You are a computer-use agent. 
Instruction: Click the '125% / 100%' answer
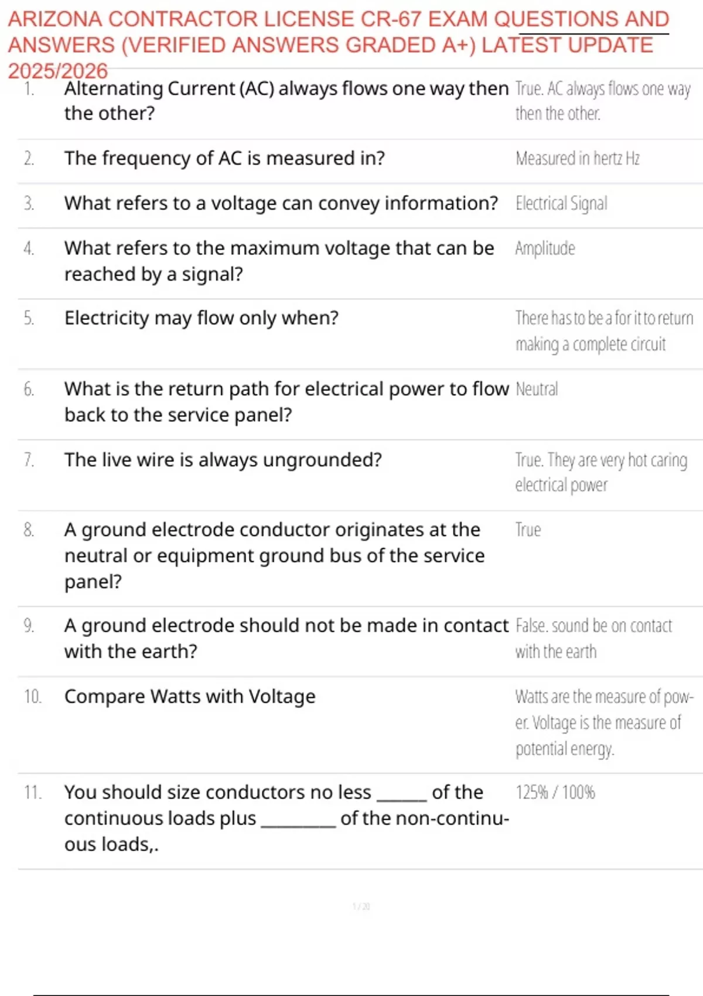[555, 792]
